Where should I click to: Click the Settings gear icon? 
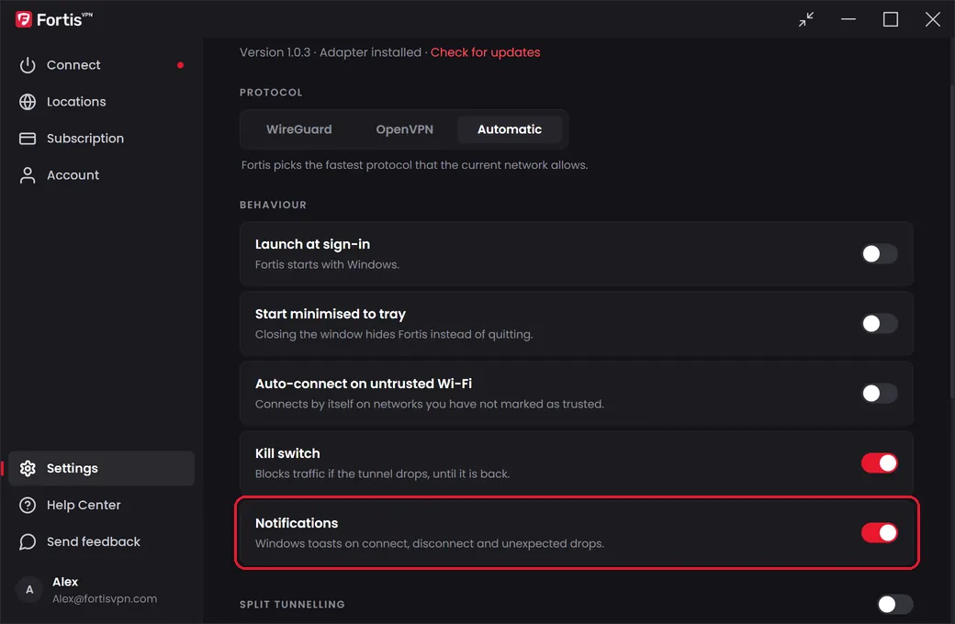[x=28, y=468]
